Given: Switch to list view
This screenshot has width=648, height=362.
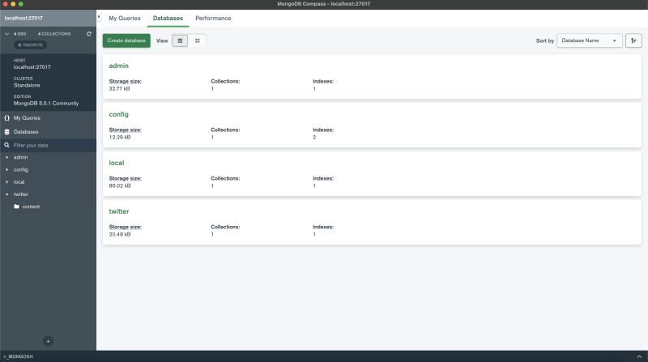Looking at the screenshot, I should (x=180, y=40).
